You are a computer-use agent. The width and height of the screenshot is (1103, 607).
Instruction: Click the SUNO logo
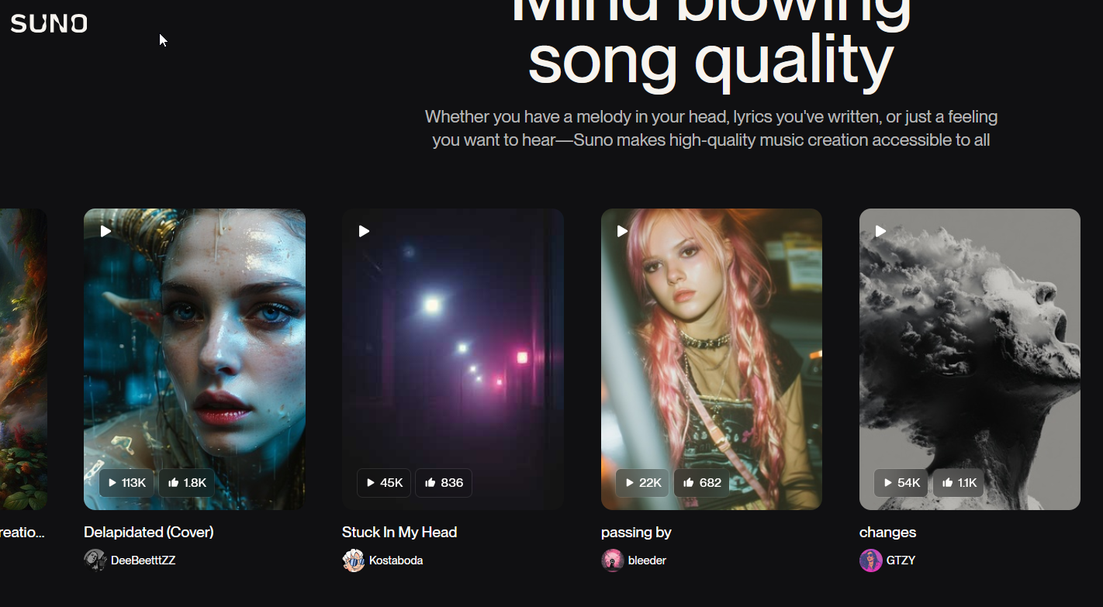click(49, 24)
